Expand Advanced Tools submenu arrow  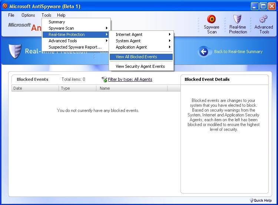pyautogui.click(x=106, y=41)
